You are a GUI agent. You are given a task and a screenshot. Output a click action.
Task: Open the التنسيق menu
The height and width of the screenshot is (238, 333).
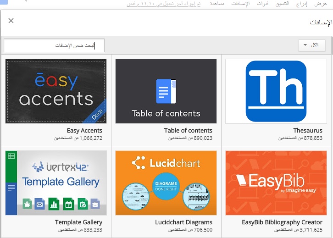click(x=282, y=4)
